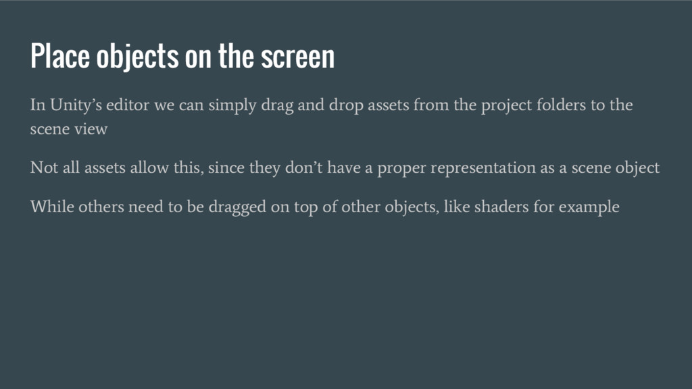Click the word "screen" in the title

click(x=297, y=57)
